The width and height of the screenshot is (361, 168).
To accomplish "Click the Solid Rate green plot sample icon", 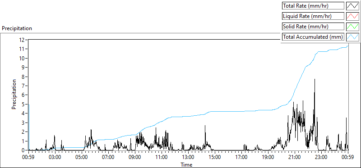I will [x=352, y=27].
